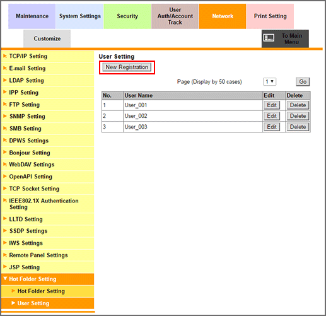Image resolution: width=326 pixels, height=316 pixels.
Task: Open the Print Setting tab
Action: click(270, 16)
